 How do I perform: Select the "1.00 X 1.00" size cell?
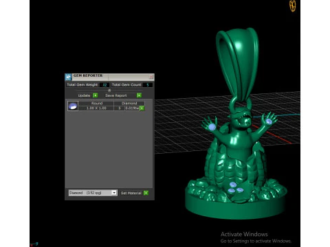[96, 108]
